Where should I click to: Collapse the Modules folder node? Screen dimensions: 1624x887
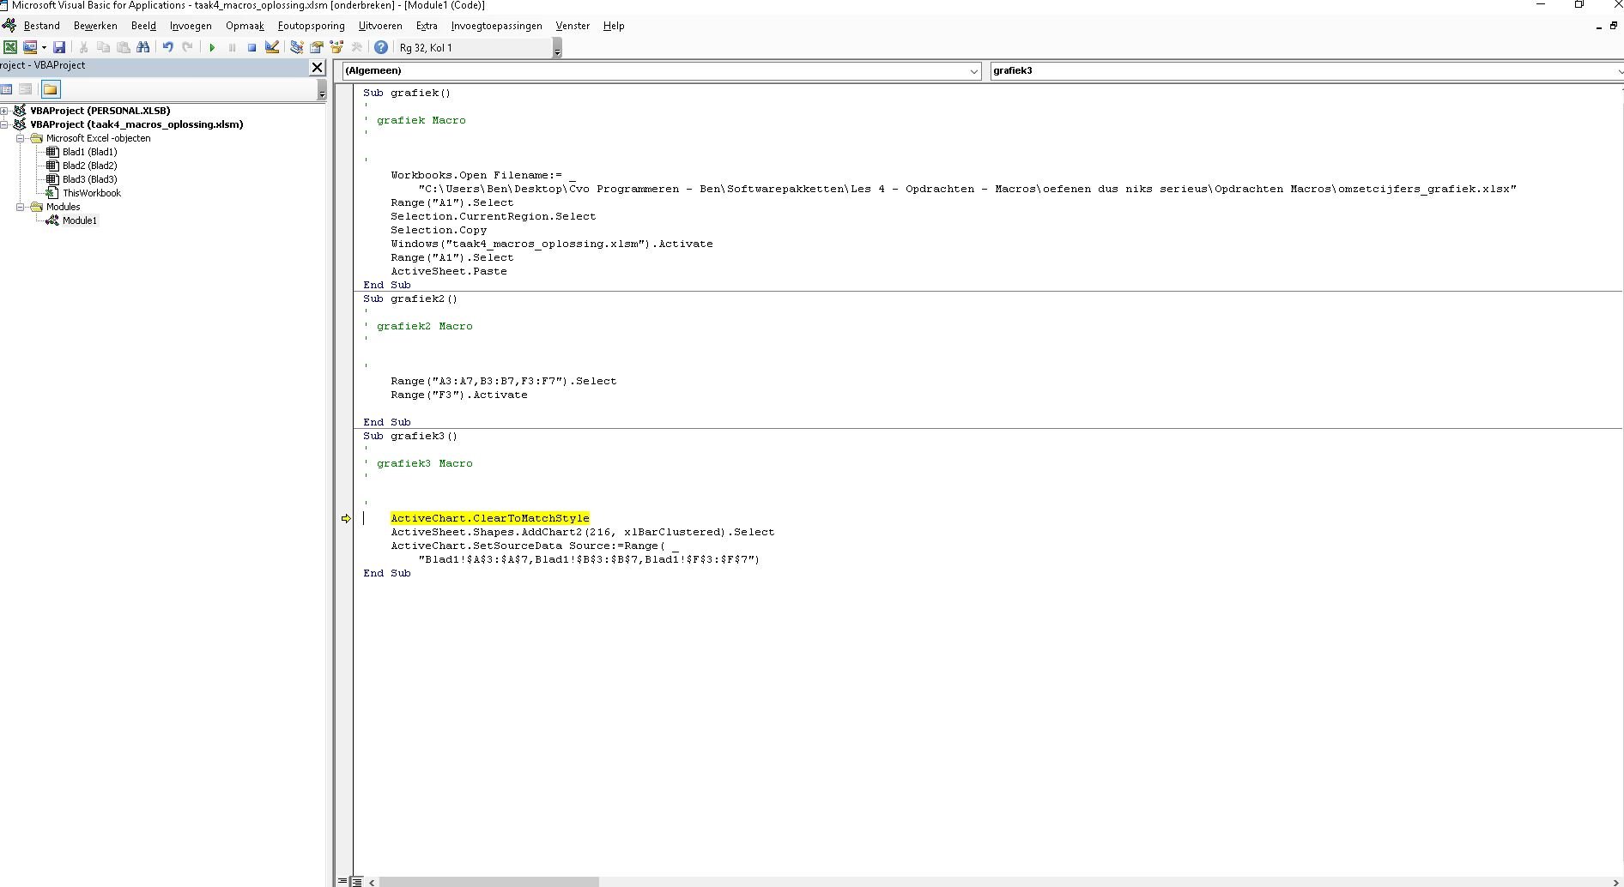point(21,207)
